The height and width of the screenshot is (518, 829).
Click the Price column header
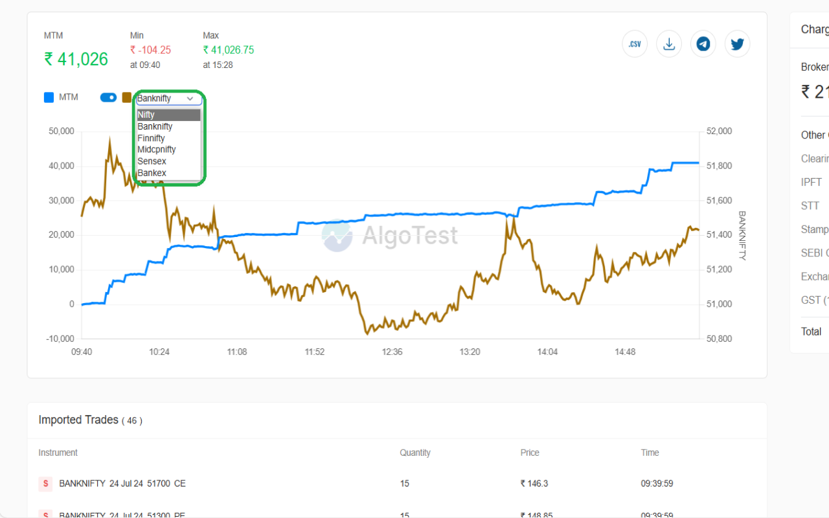pyautogui.click(x=530, y=453)
